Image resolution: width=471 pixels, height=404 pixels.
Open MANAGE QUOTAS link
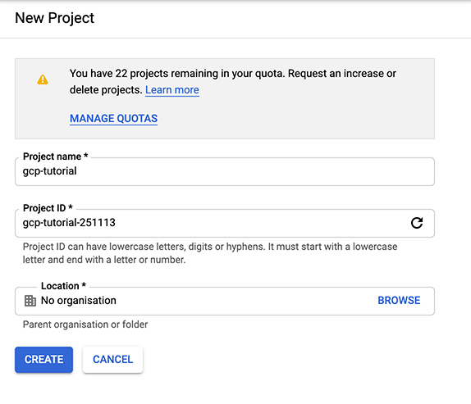pos(113,119)
